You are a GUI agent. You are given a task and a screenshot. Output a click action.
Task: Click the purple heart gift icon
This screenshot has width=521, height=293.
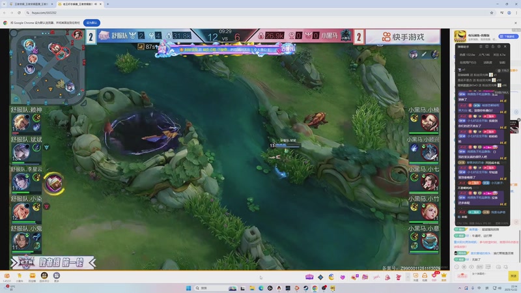coord(343,277)
